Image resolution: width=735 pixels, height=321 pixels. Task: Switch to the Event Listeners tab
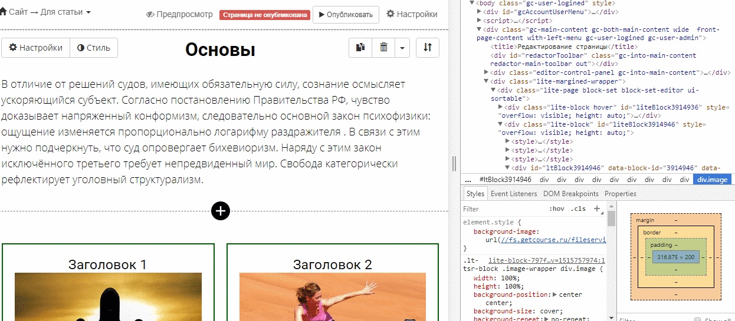(514, 194)
